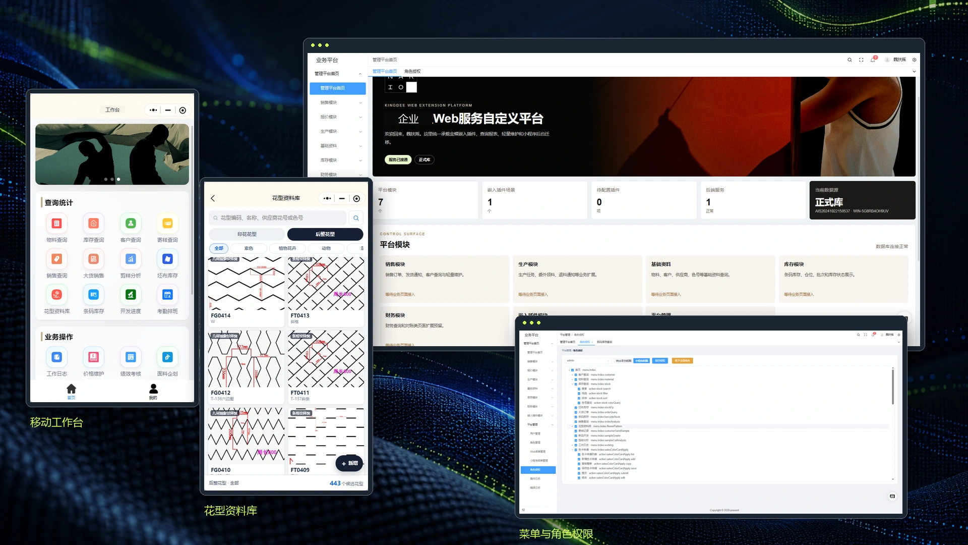
Task: Open FG0414 pattern thumbnail
Action: click(246, 284)
